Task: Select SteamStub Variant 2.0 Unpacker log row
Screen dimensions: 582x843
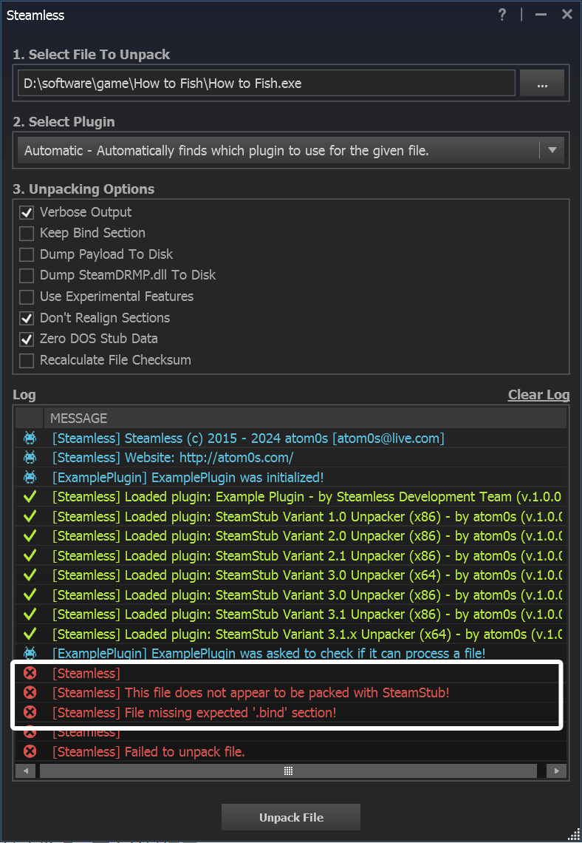Action: (x=290, y=536)
